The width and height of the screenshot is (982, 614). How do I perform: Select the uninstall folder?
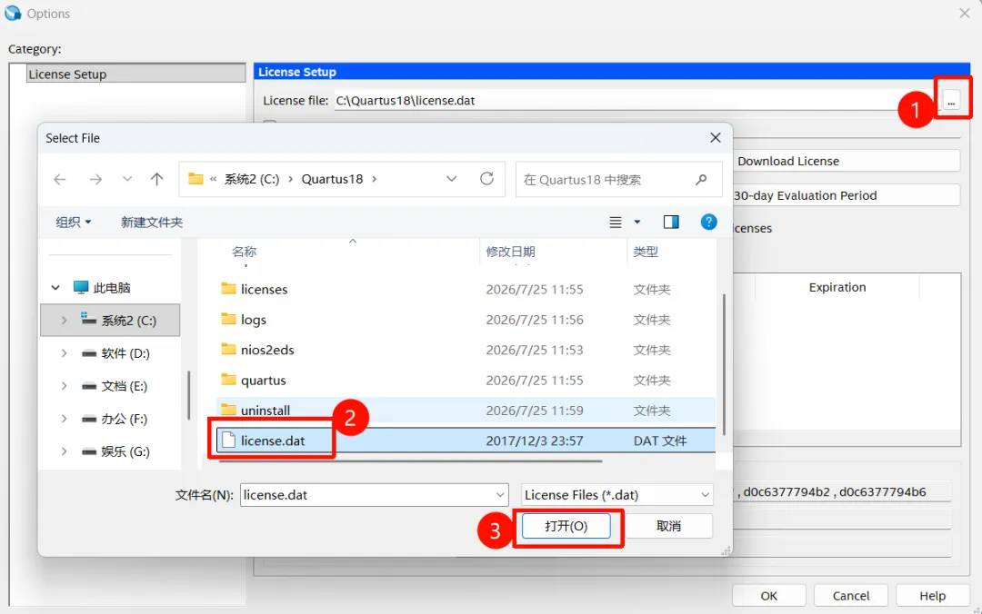point(466,411)
